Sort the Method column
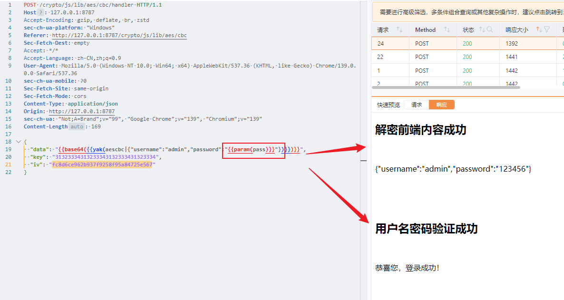 point(447,29)
